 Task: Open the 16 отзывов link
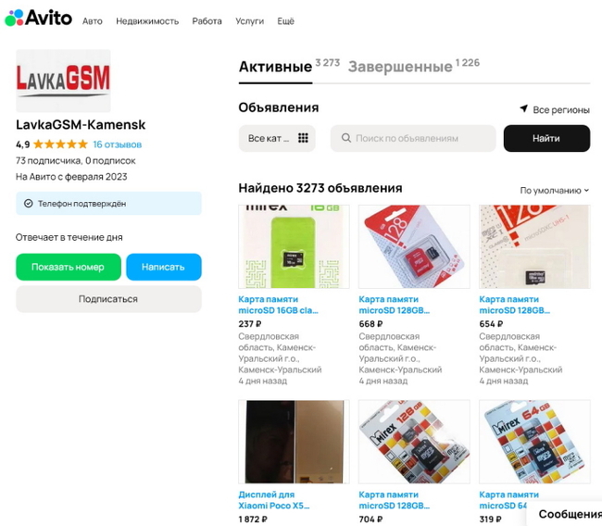(117, 144)
